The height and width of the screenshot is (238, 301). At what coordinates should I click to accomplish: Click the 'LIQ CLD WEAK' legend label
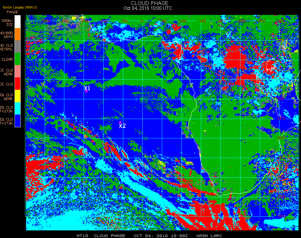click(x=7, y=97)
